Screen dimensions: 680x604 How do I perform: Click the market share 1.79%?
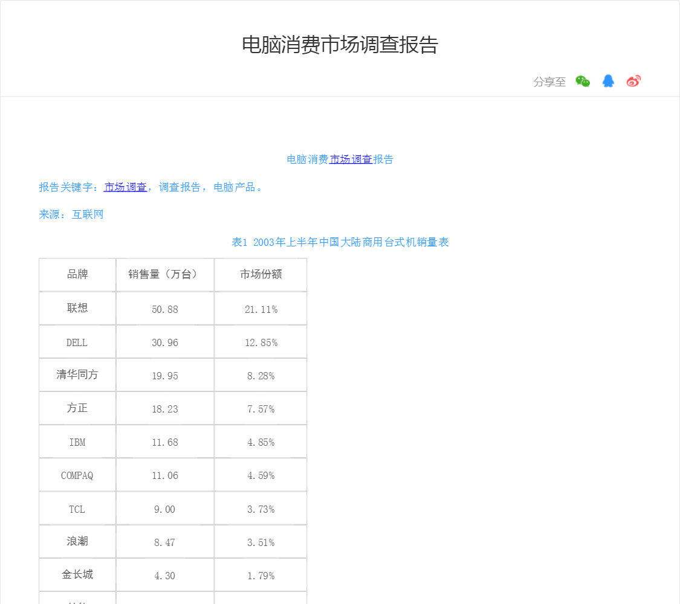261,576
